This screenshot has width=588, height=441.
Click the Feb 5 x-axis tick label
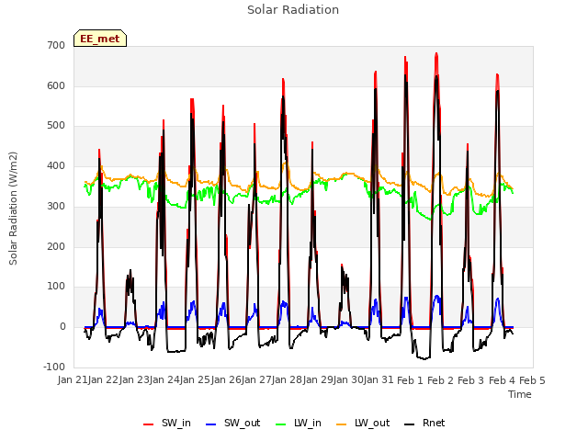click(x=532, y=380)
